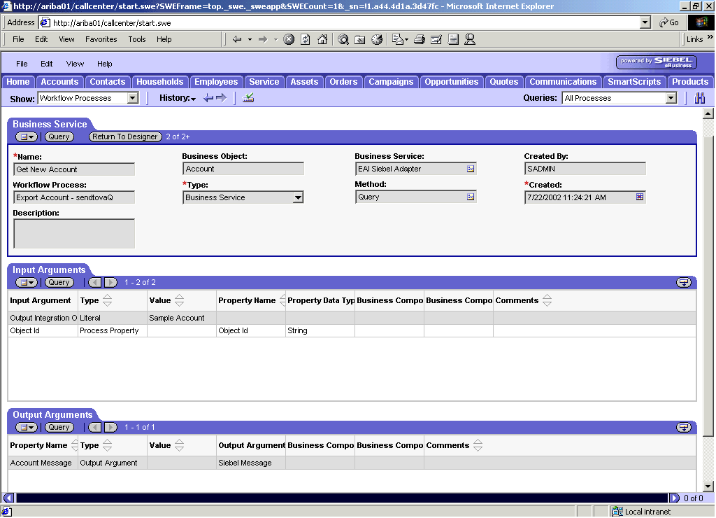
Task: Refresh the page using the Refresh icon
Action: (306, 39)
